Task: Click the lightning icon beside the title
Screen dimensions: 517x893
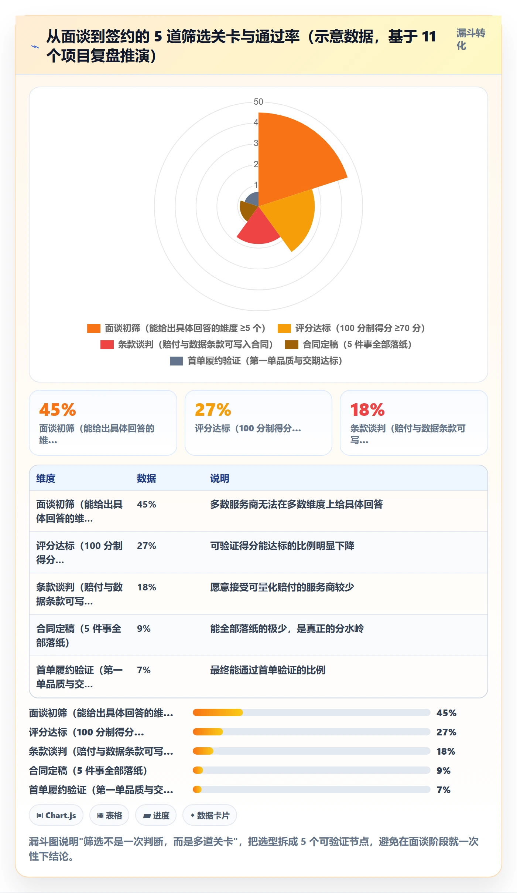Action: coord(35,47)
